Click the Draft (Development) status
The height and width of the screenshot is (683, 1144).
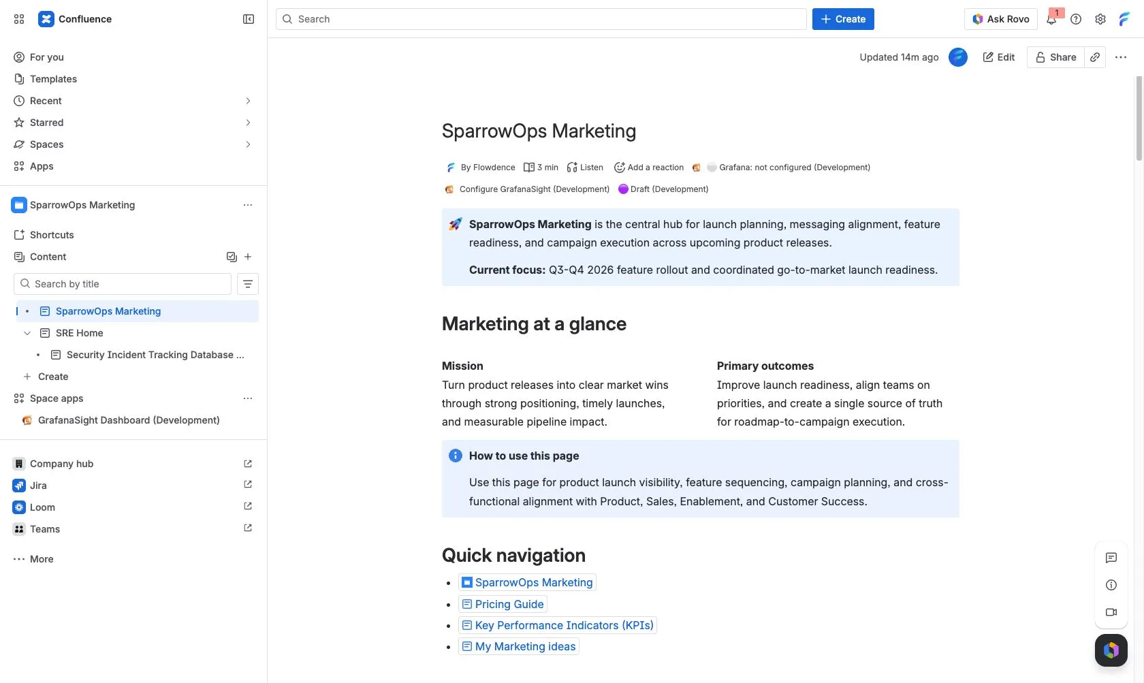coord(663,189)
